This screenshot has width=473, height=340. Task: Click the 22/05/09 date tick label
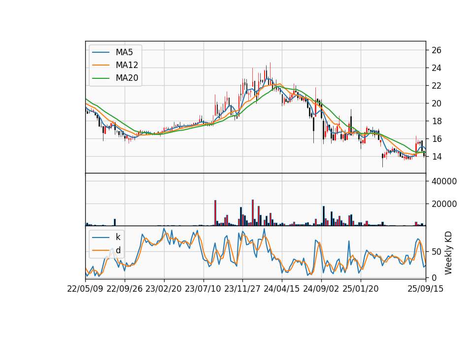point(85,289)
